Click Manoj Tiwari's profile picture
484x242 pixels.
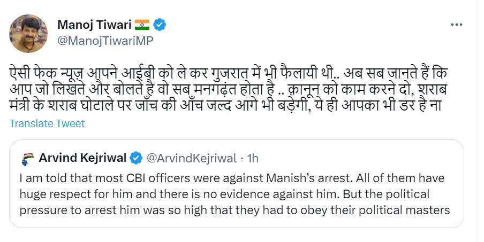coord(26,33)
